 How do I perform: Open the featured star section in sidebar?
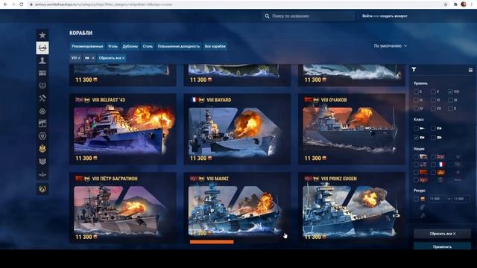(x=42, y=35)
